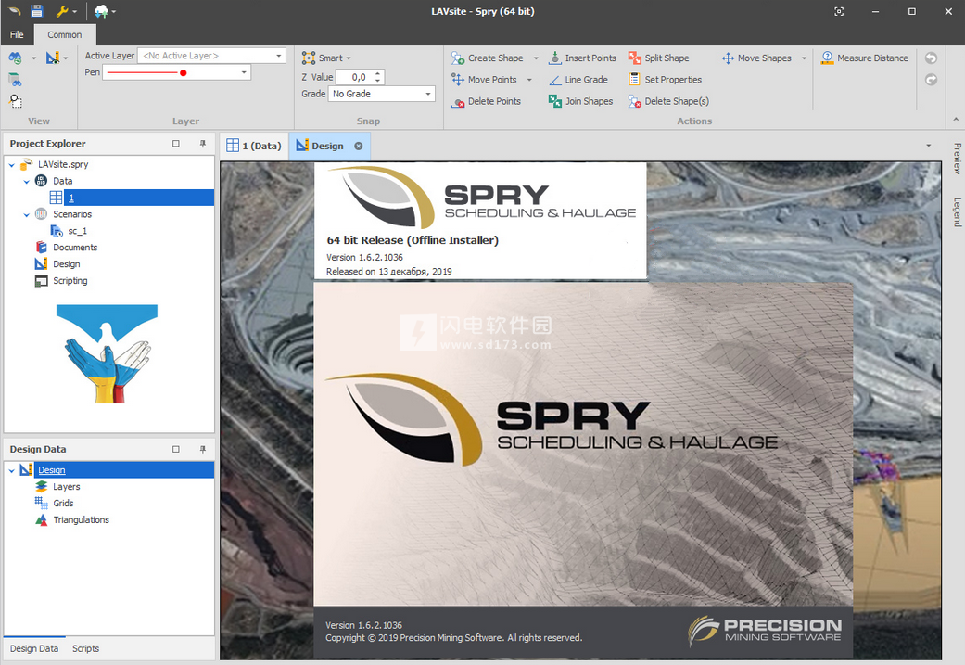Open the Legend side panel

click(957, 211)
